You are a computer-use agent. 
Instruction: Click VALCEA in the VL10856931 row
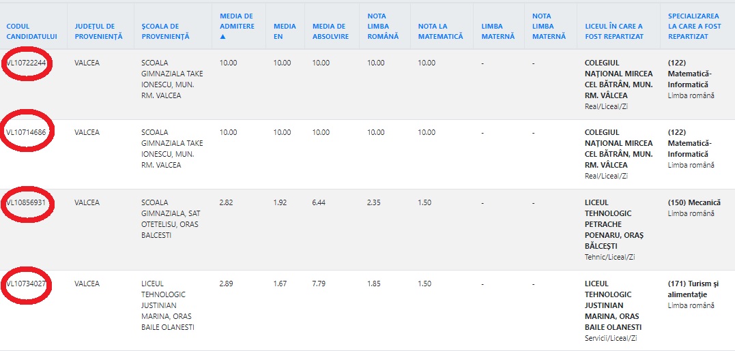pos(87,202)
